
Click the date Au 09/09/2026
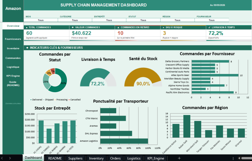218,5
